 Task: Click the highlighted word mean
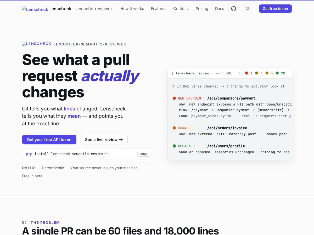74,116
